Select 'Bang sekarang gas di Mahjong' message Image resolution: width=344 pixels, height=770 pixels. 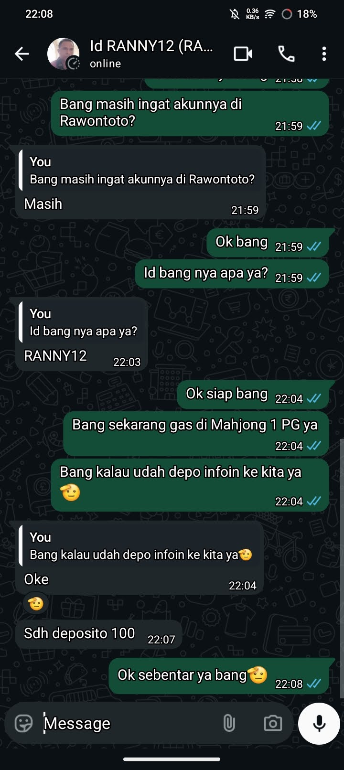pyautogui.click(x=196, y=434)
